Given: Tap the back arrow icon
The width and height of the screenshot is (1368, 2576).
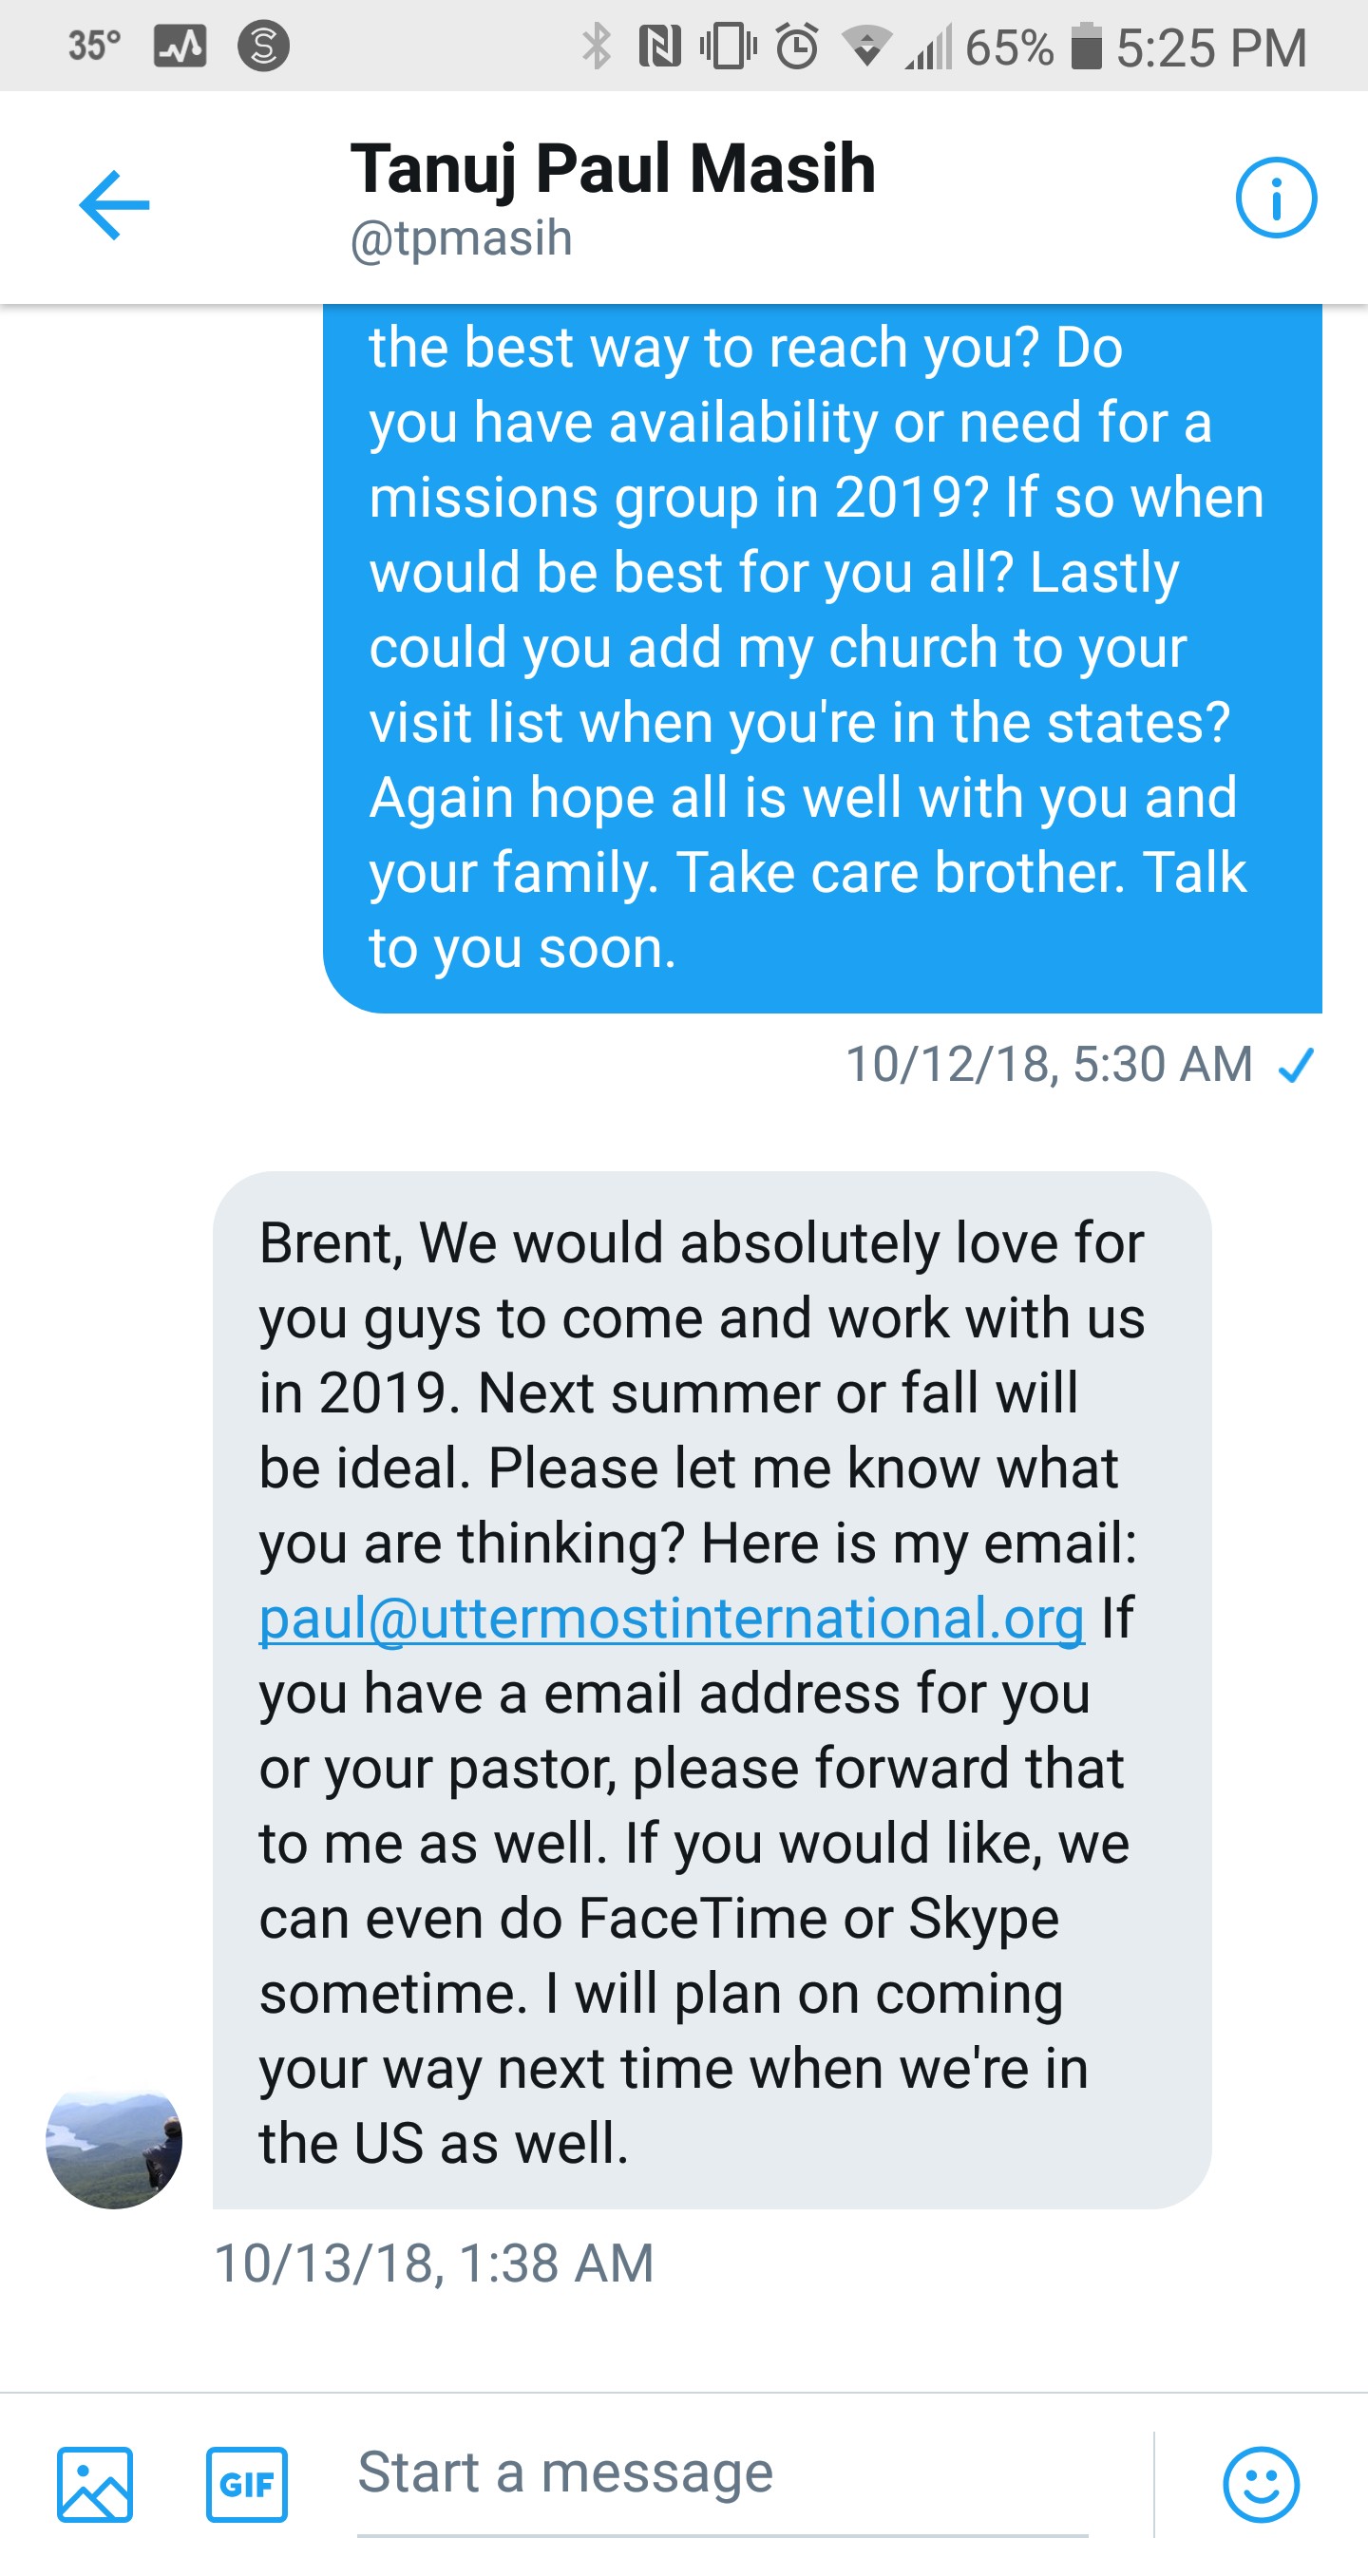Looking at the screenshot, I should click(114, 204).
